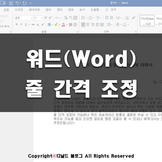Apply red font color button
Image resolution: width=162 pixels, height=162 pixels.
63,25
